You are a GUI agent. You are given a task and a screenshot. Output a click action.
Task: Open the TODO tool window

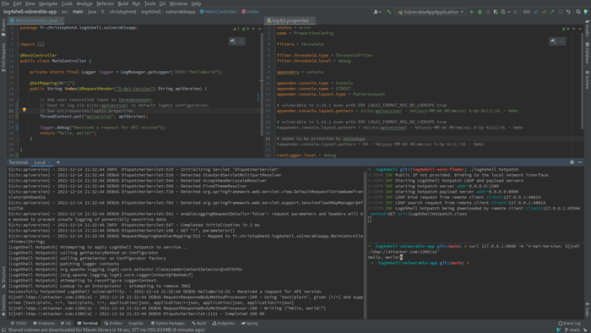19,323
